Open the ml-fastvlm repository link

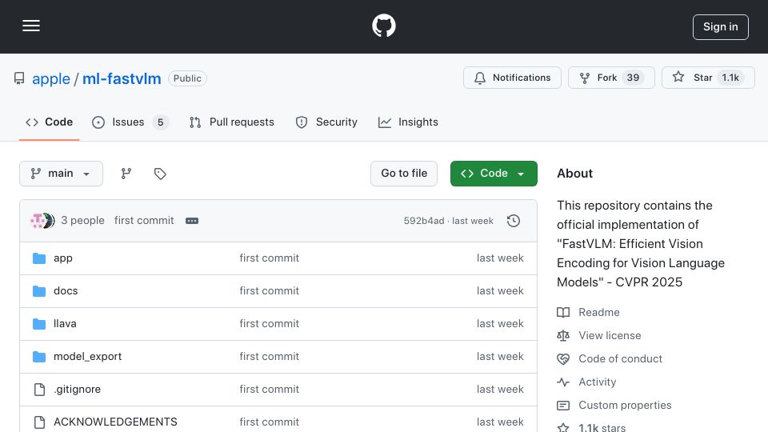pos(122,78)
